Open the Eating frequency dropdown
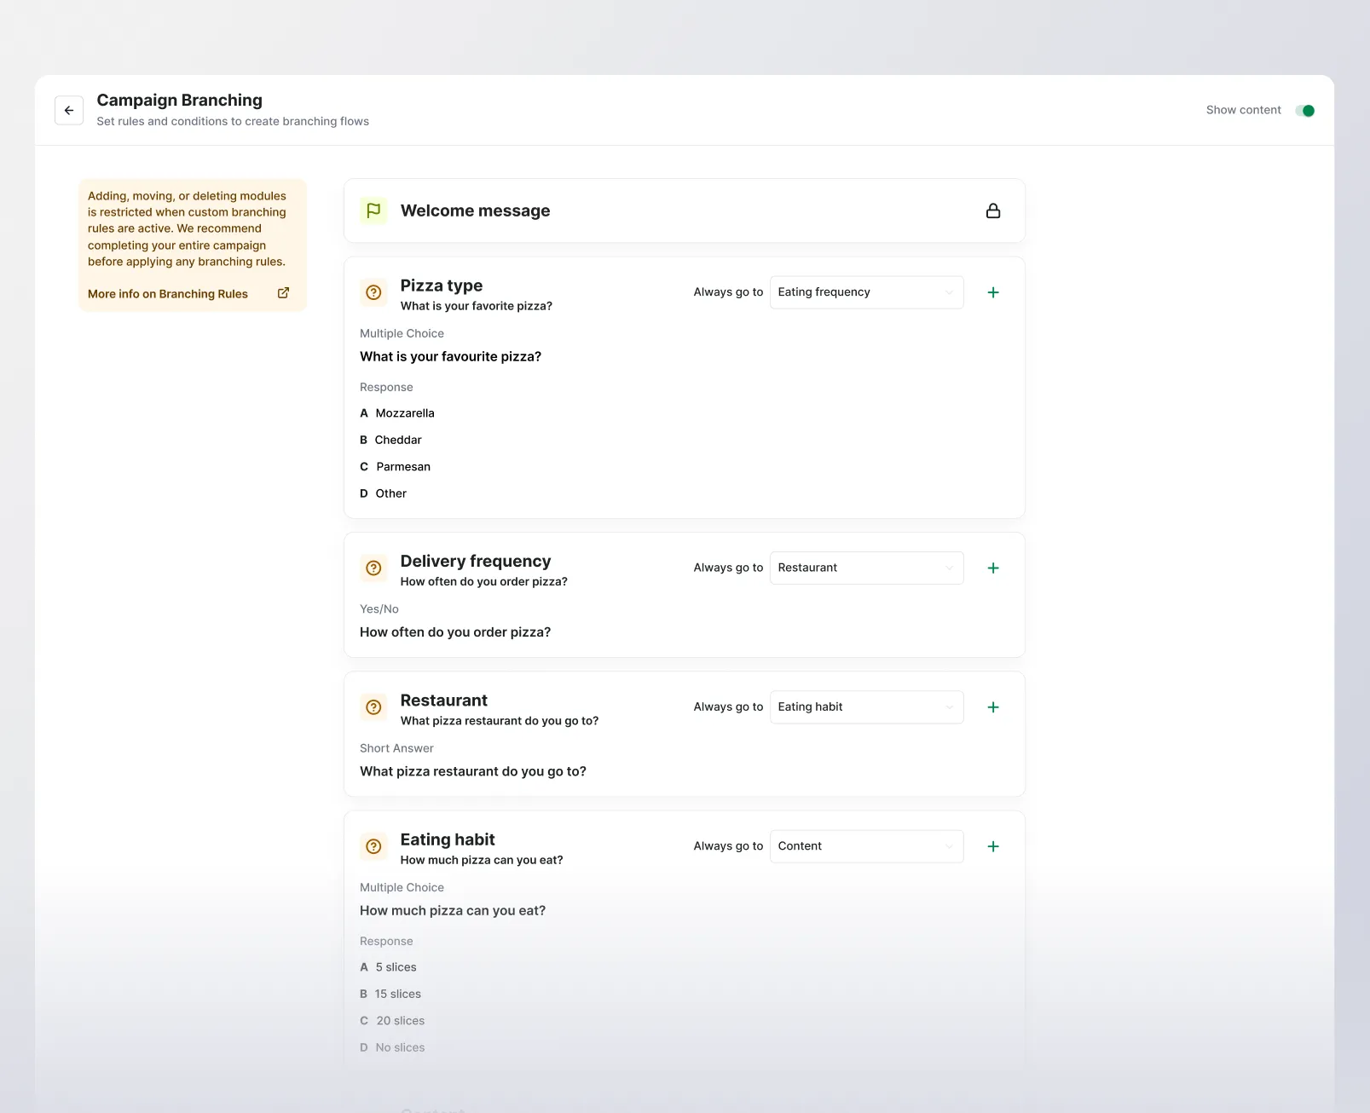This screenshot has width=1370, height=1113. (866, 292)
